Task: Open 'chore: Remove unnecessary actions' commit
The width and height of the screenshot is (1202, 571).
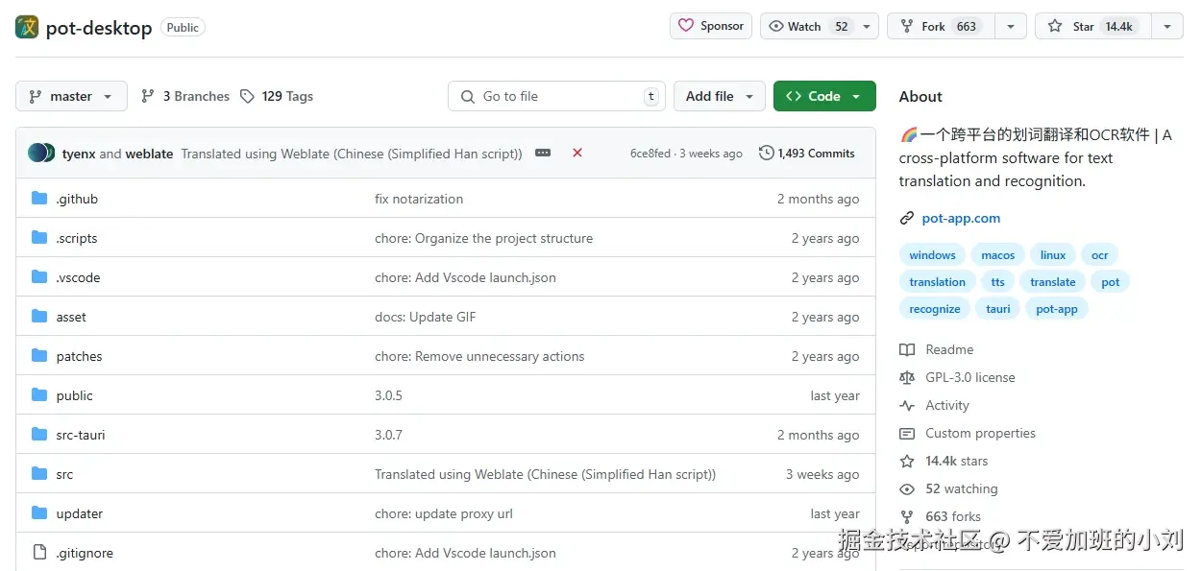Action: point(479,356)
